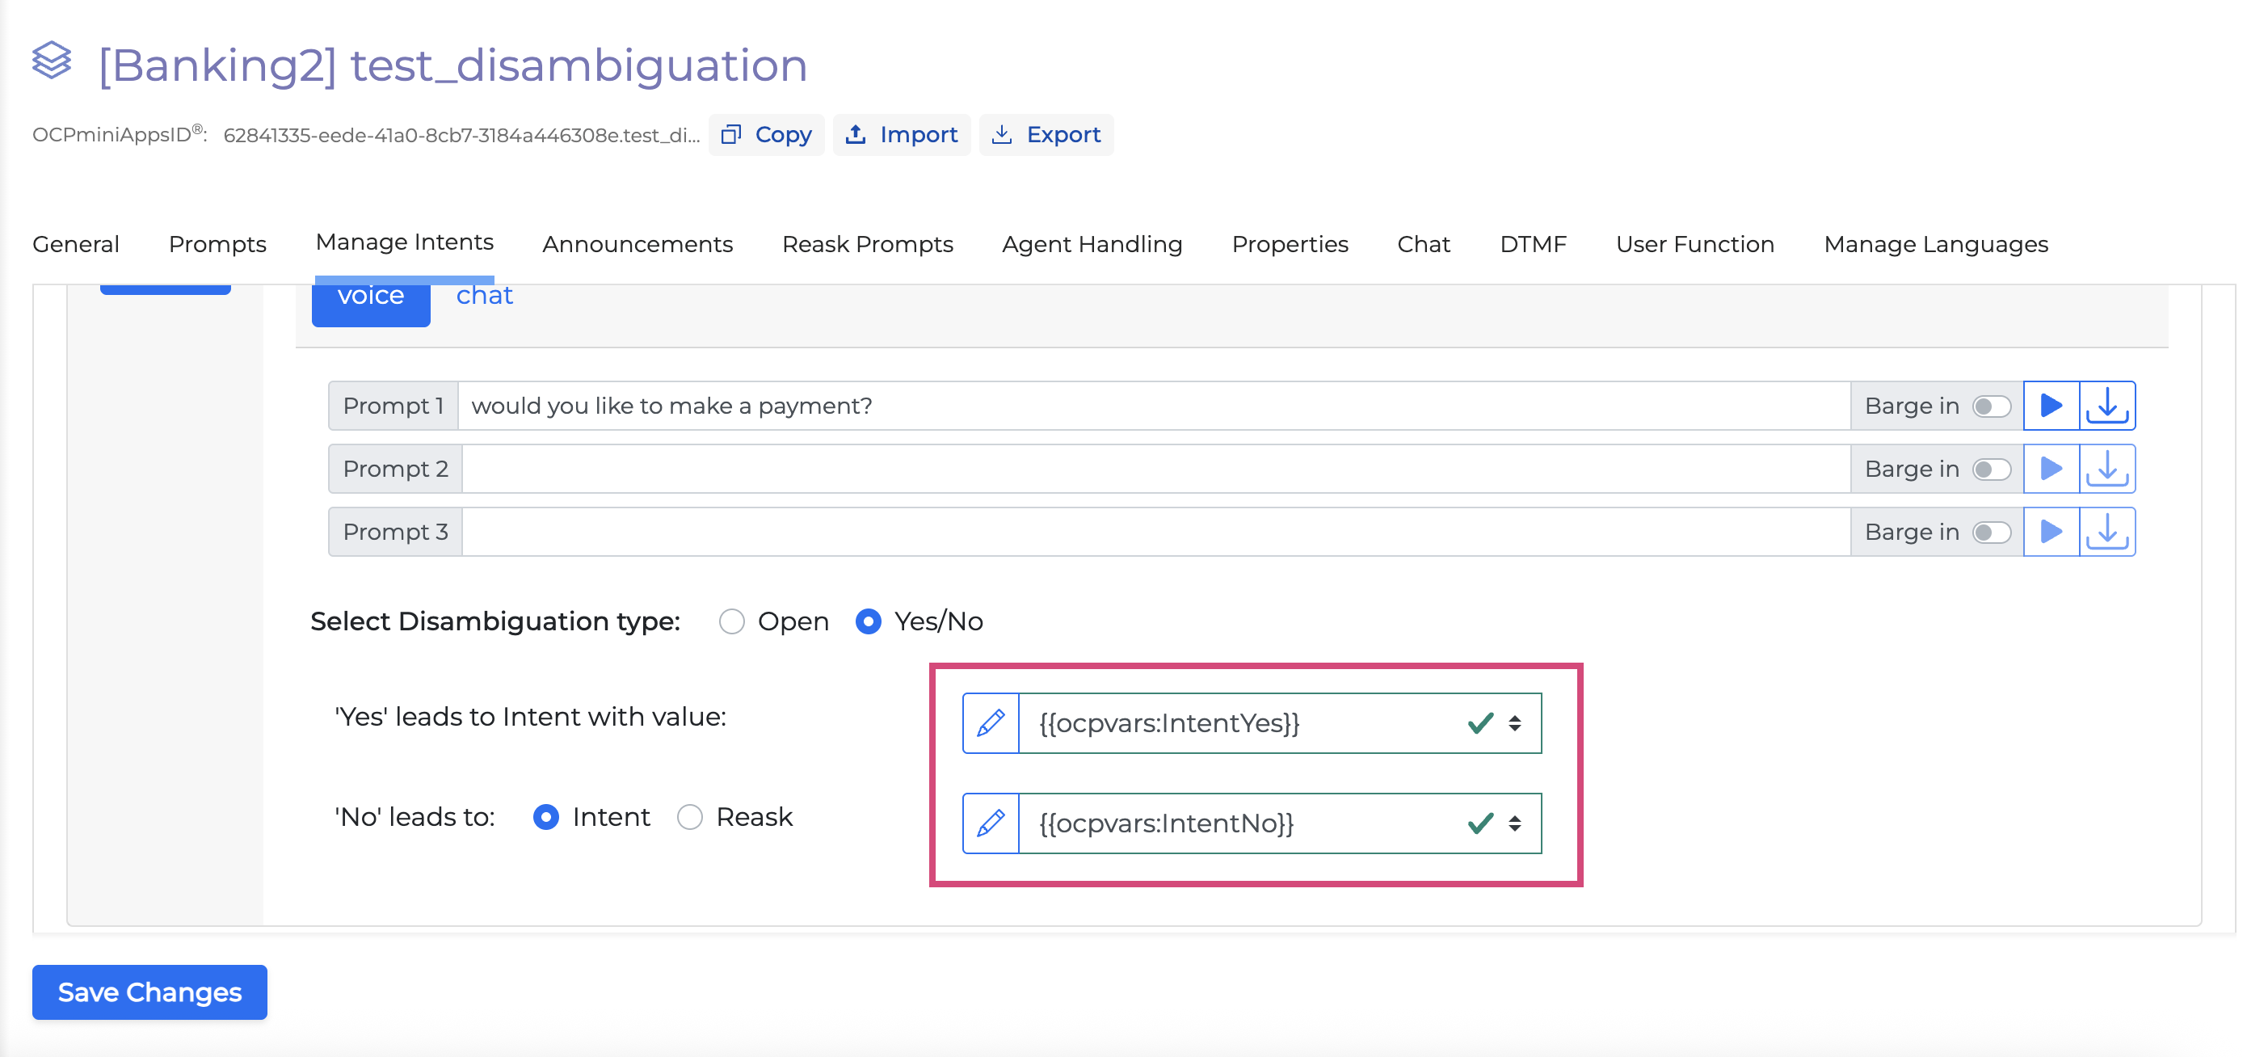Open the Reask Prompts tab
2264x1057 pixels.
click(x=867, y=244)
